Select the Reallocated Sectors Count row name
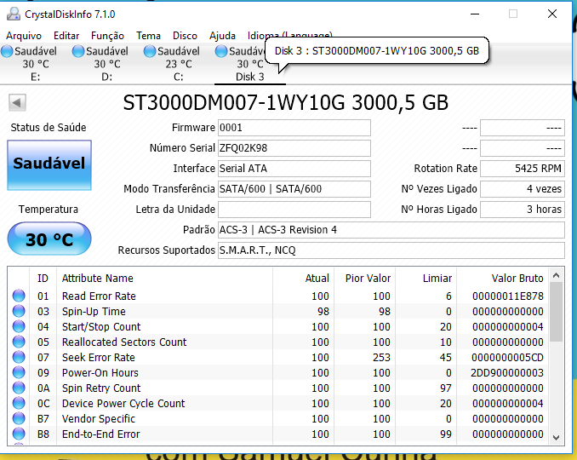The image size is (577, 460). (124, 342)
